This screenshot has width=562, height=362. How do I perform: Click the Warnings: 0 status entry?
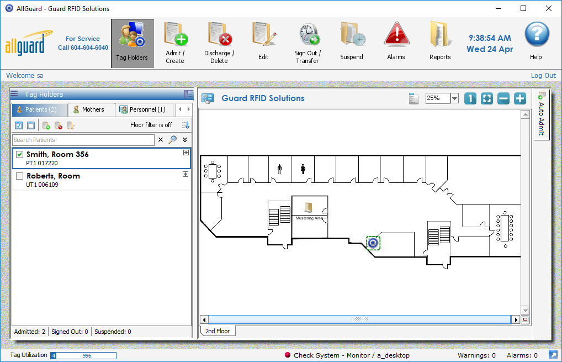476,355
